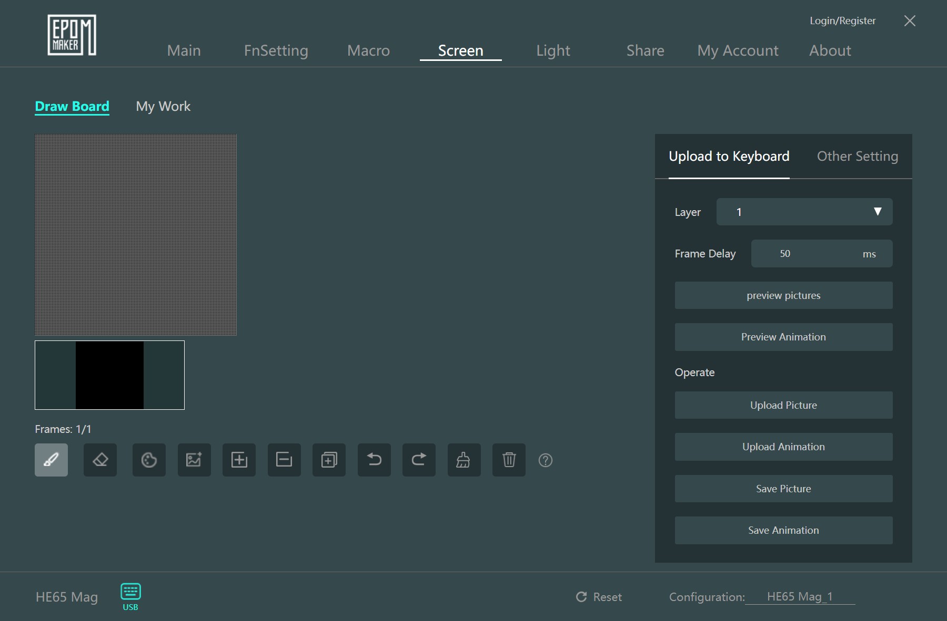Click the Undo arrow icon
This screenshot has height=621, width=947.
pyautogui.click(x=374, y=460)
